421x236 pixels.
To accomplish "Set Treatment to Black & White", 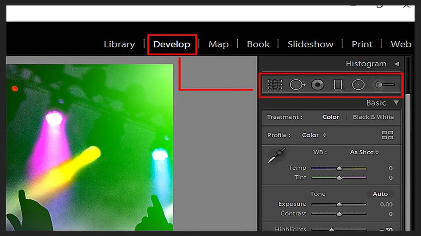I will (373, 117).
